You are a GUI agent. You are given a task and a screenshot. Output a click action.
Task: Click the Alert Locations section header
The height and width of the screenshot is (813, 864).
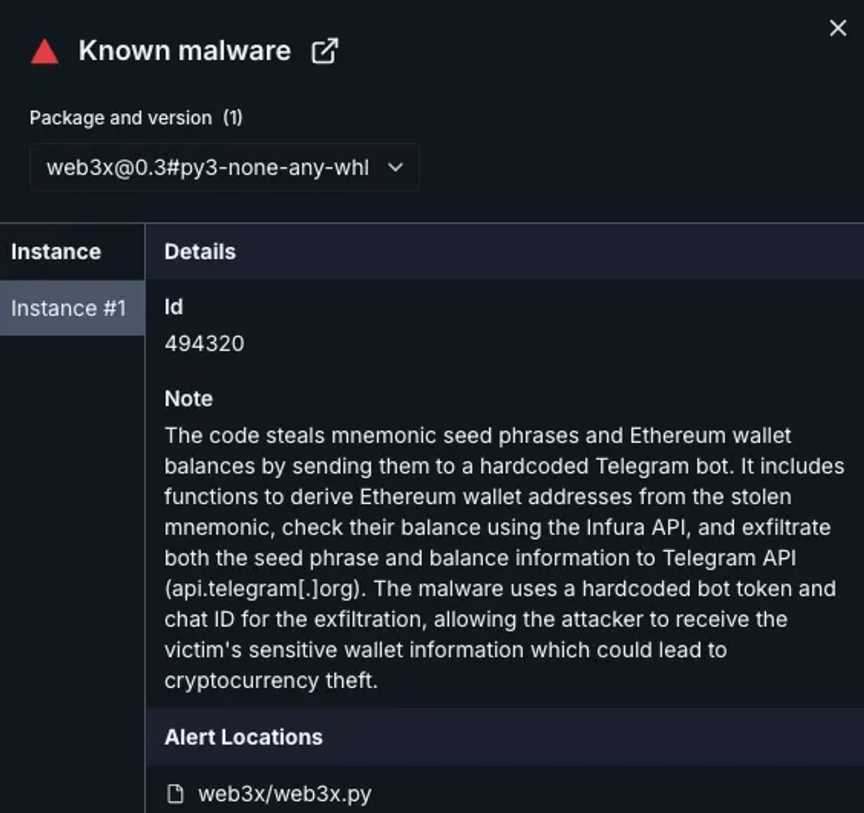(x=244, y=737)
